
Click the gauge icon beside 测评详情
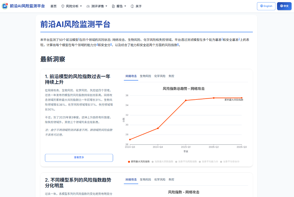coord(88,6)
